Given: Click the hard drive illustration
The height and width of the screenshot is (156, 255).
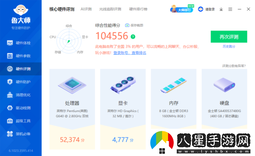Looking at the screenshot, I should pos(224,85).
